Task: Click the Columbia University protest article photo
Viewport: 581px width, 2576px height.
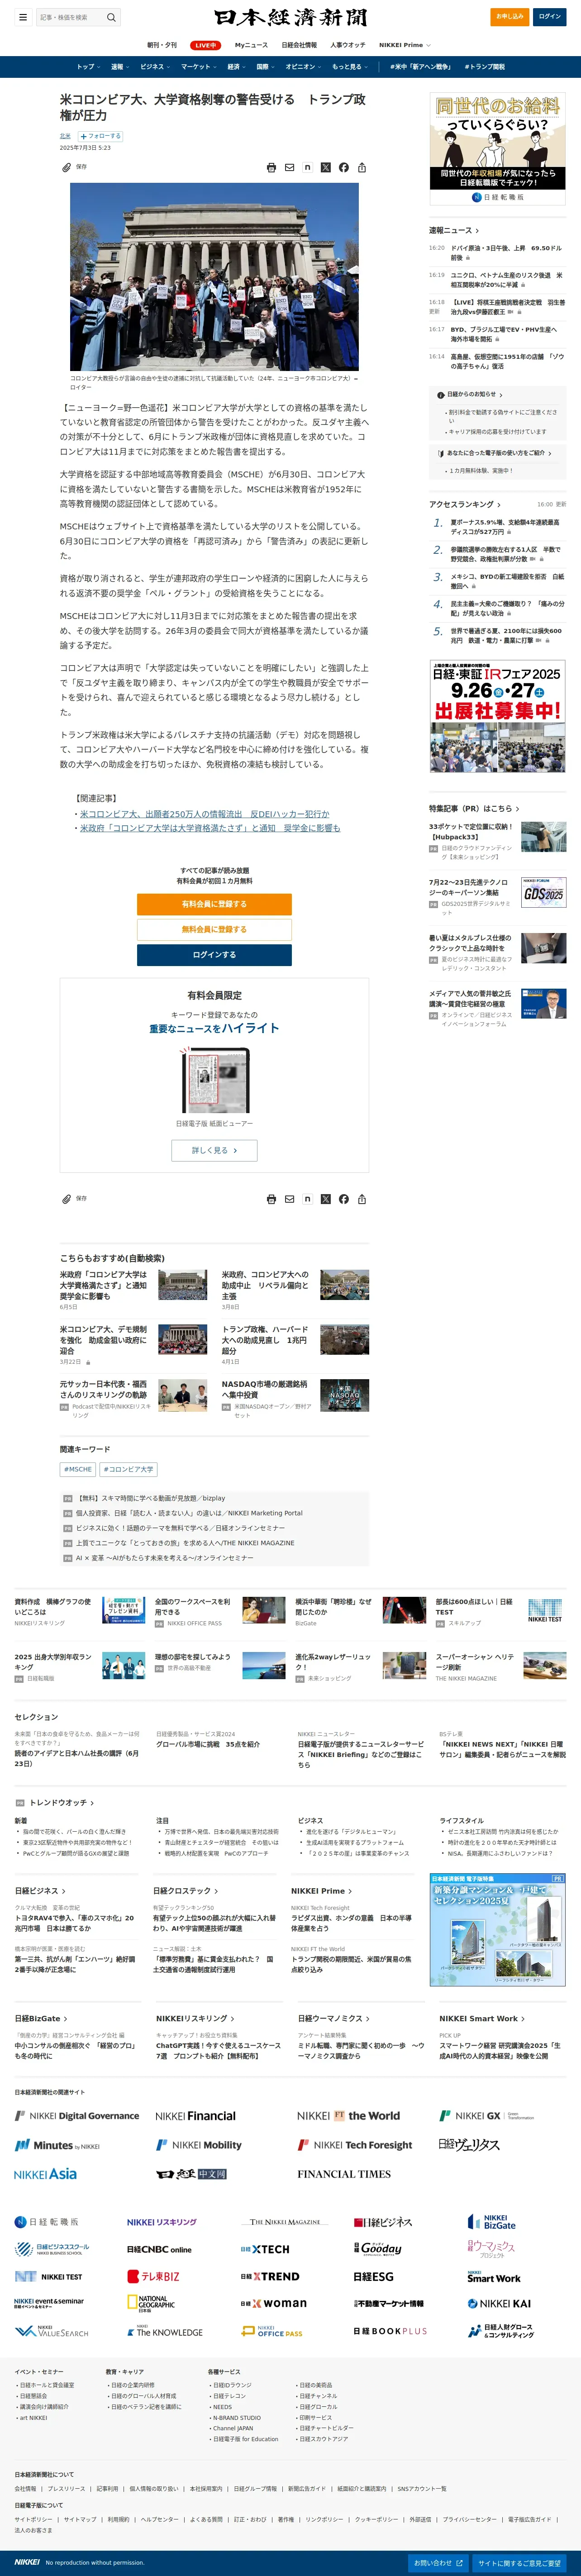Action: pos(214,276)
